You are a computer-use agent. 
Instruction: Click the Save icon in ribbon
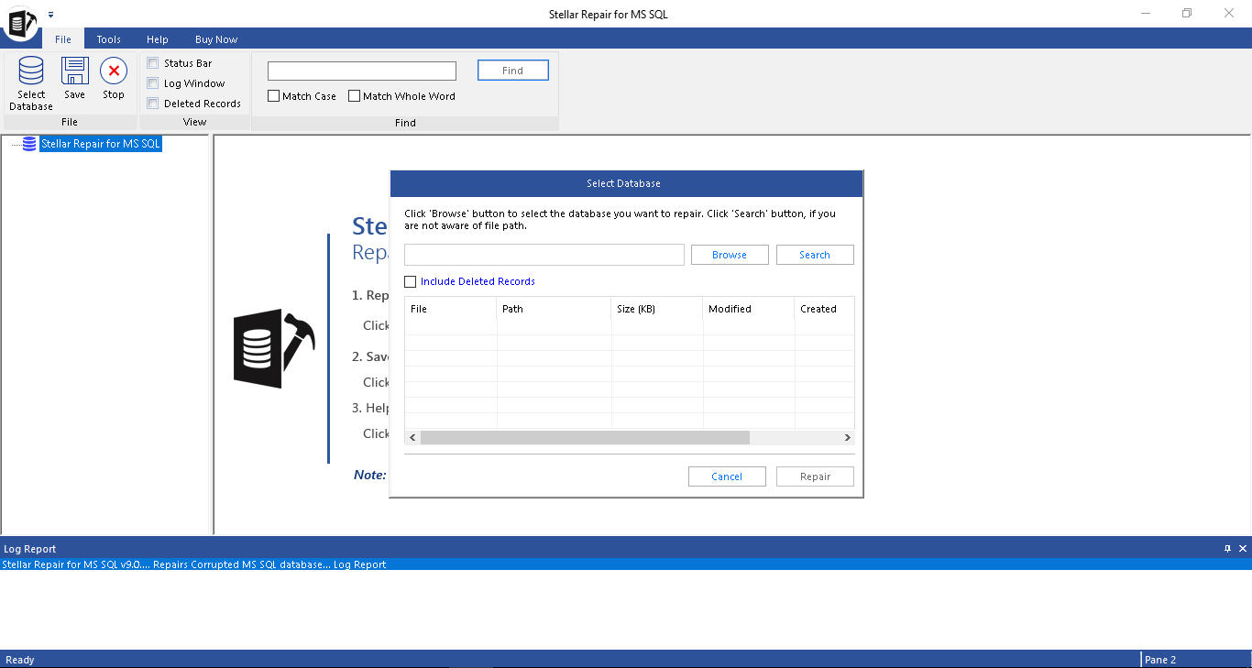click(x=74, y=71)
